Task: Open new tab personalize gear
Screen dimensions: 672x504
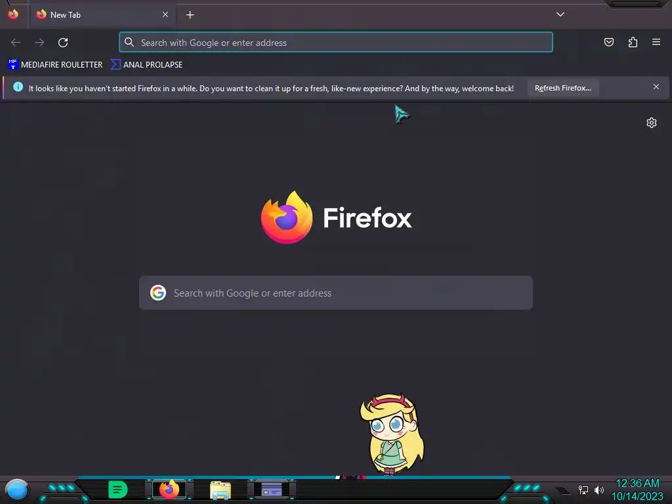Action: [652, 123]
